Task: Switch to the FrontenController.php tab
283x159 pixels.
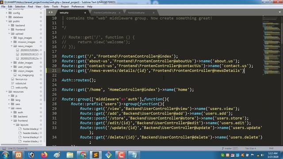Action: click(105, 13)
